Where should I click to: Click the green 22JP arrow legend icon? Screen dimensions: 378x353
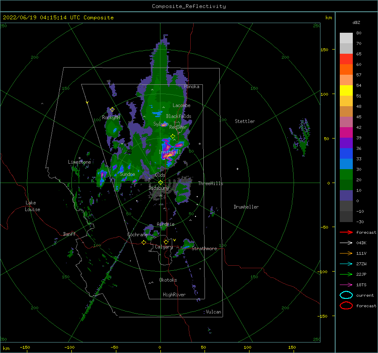tap(346, 274)
